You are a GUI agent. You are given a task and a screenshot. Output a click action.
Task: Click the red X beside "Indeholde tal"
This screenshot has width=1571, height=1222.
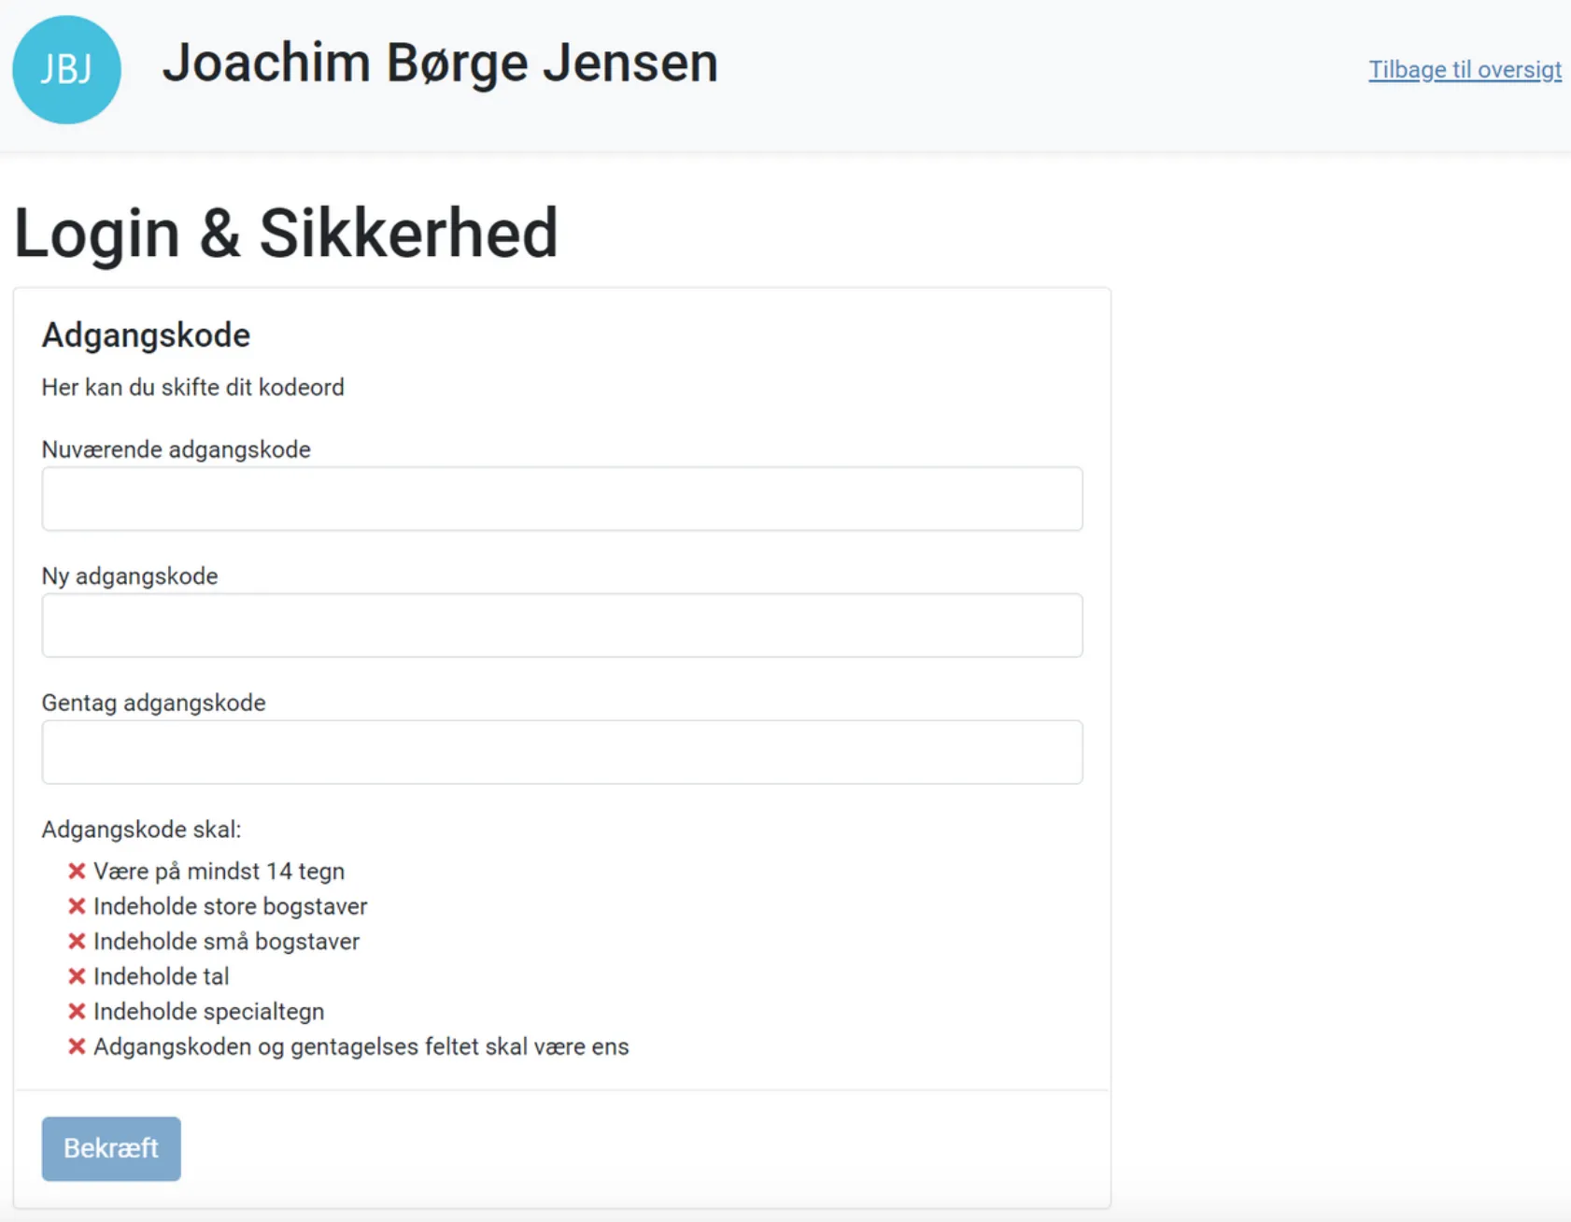[77, 976]
